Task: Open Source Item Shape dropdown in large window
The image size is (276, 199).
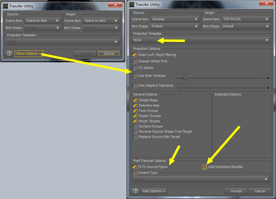Action: tap(175, 26)
